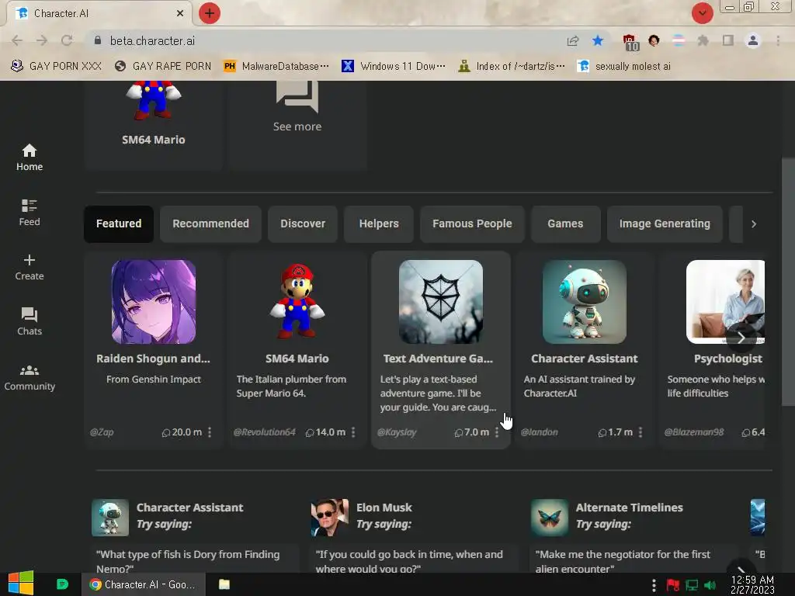
Task: Go to Home in the sidebar
Action: (x=29, y=158)
